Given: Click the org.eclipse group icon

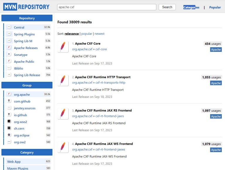Looking at the screenshot, I should point(9,135).
